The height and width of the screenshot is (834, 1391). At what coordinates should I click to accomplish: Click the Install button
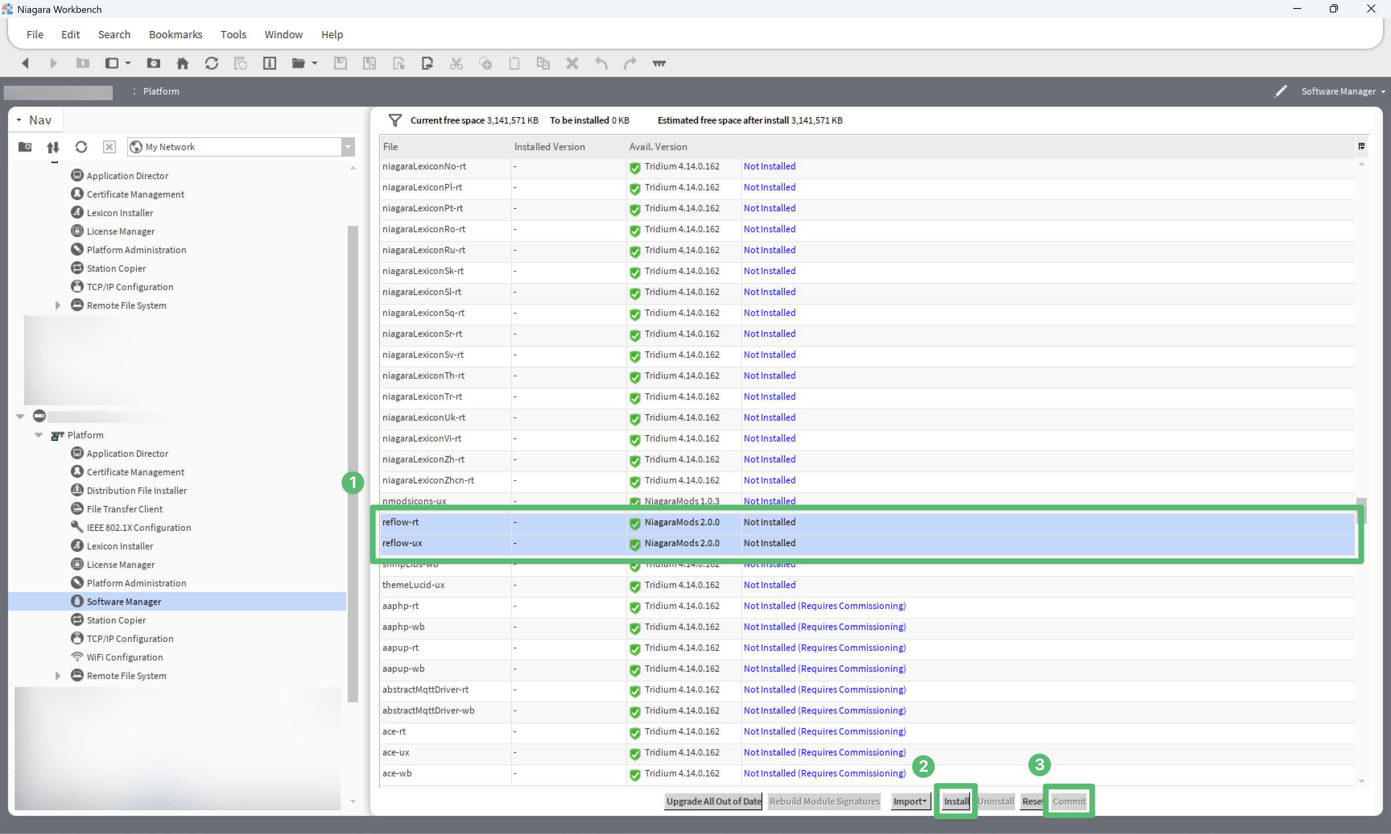tap(956, 801)
